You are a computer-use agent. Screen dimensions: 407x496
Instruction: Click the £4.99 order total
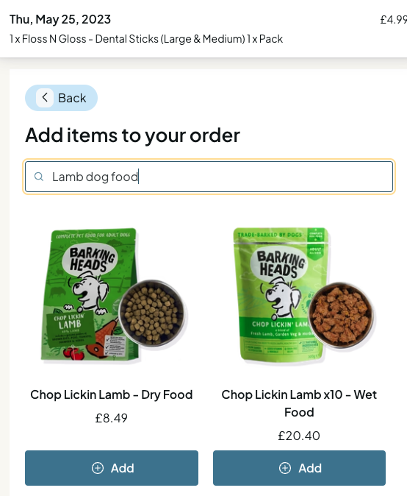pos(394,20)
